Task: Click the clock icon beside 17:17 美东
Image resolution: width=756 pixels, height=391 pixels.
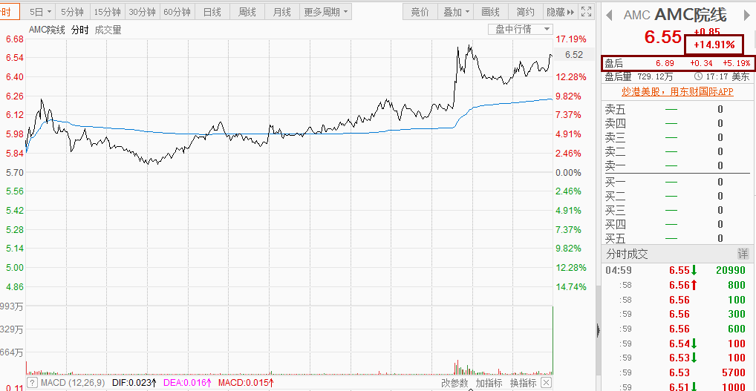Action: pos(698,76)
